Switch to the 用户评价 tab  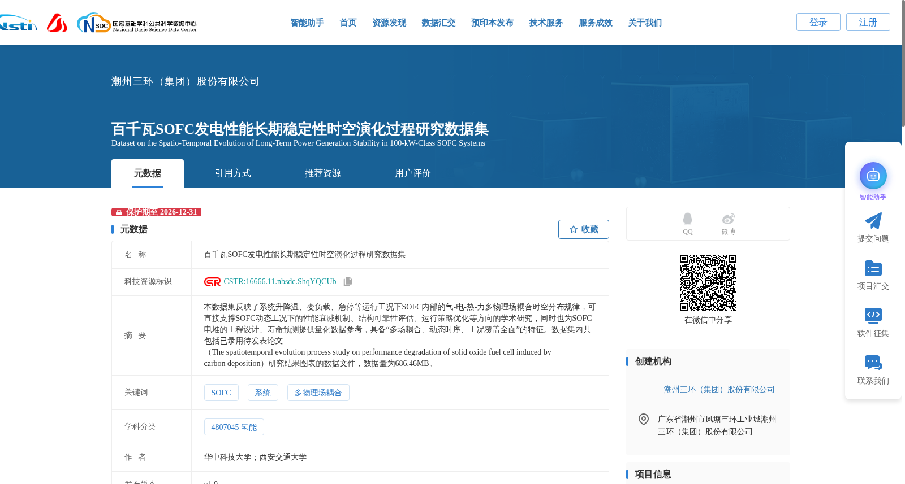coord(413,173)
